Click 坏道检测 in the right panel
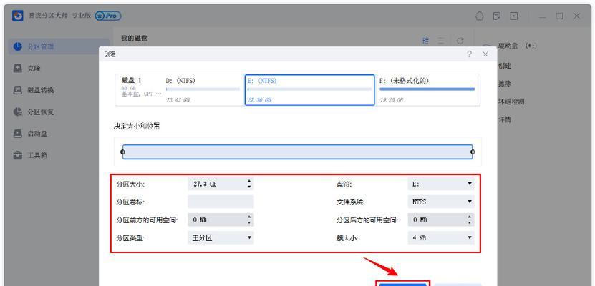Viewport: 595px width, 286px height. [511, 102]
